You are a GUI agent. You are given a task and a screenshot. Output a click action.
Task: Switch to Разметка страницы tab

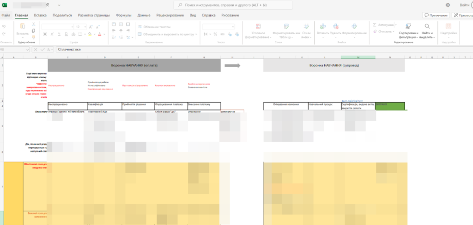tap(94, 15)
